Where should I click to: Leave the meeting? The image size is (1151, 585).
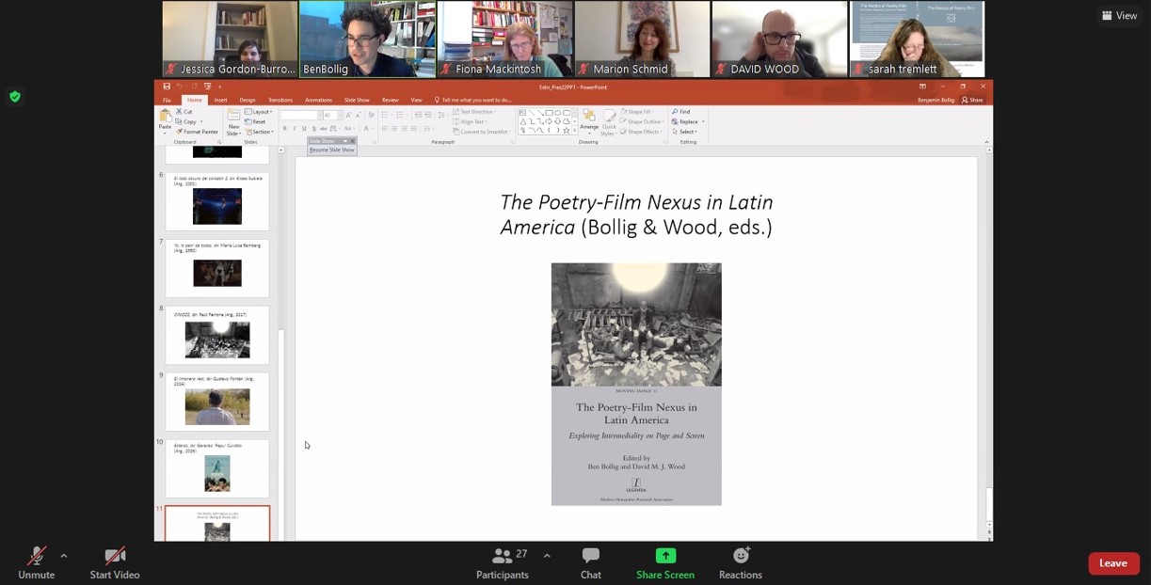tap(1113, 563)
